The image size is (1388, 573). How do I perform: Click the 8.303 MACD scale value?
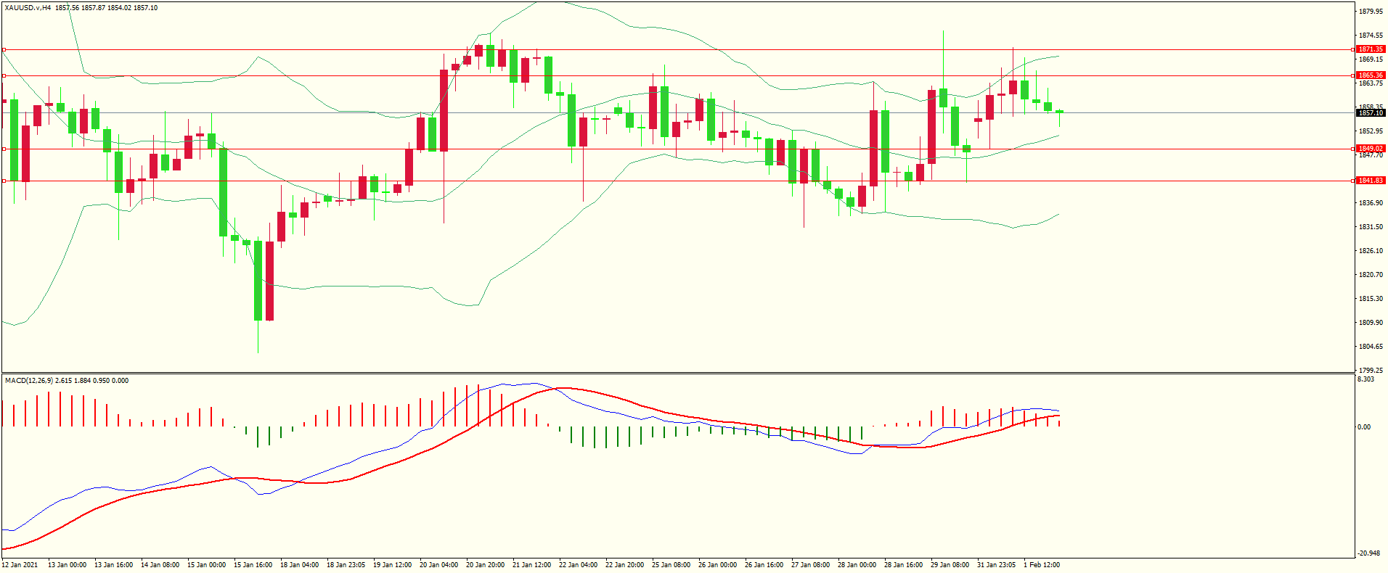click(x=1365, y=379)
